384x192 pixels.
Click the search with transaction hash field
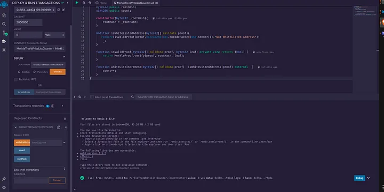tap(164, 97)
